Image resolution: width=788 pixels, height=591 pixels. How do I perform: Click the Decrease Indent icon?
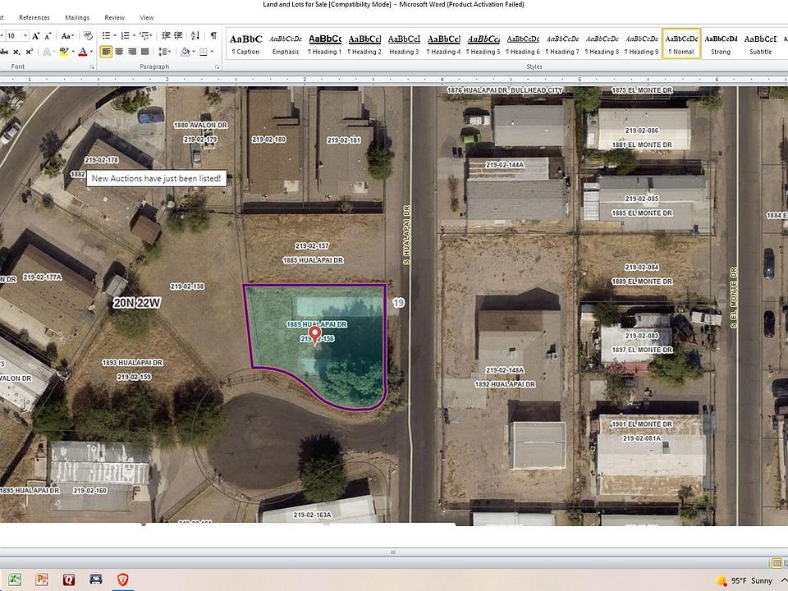pyautogui.click(x=165, y=35)
